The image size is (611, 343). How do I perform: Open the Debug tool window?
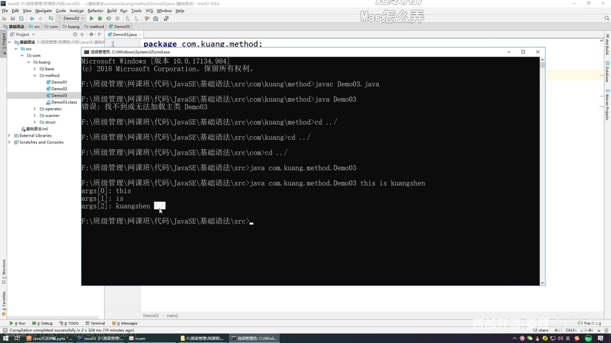42,323
